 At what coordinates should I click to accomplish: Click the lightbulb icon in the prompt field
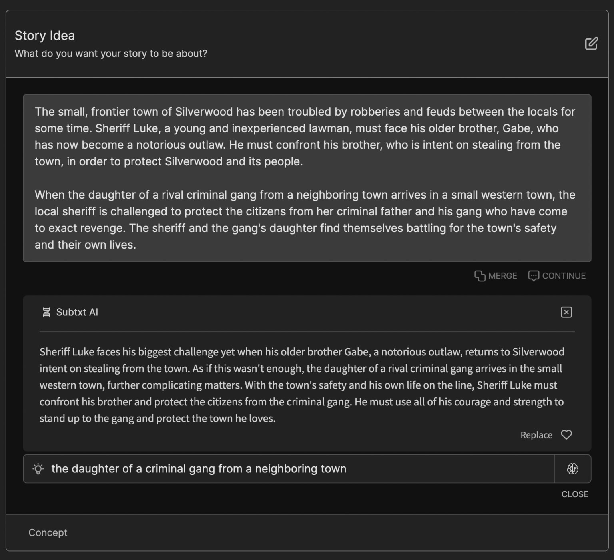[x=39, y=469]
